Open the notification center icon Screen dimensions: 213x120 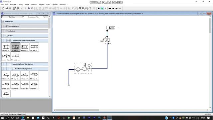pos(209,118)
